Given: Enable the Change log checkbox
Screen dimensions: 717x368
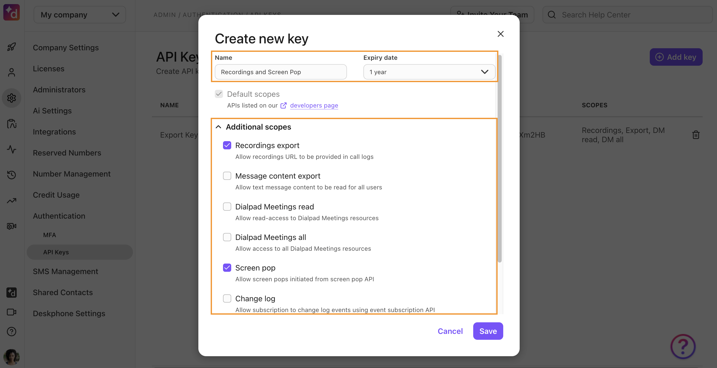Looking at the screenshot, I should 227,298.
